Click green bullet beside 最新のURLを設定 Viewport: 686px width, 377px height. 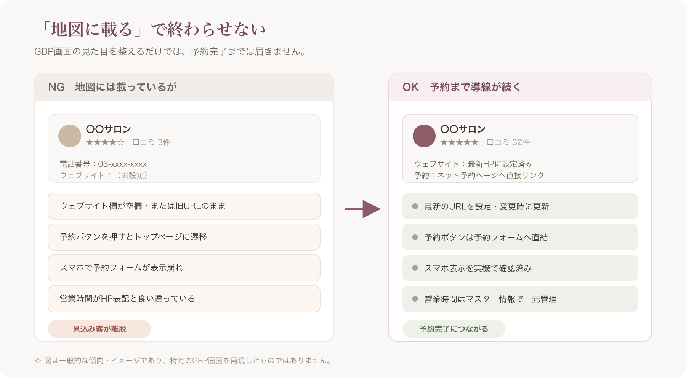tap(415, 206)
